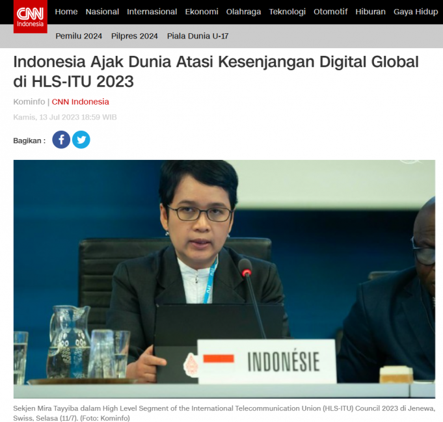This screenshot has width=443, height=422.
Task: Click the Kominfo source label
Action: point(29,102)
